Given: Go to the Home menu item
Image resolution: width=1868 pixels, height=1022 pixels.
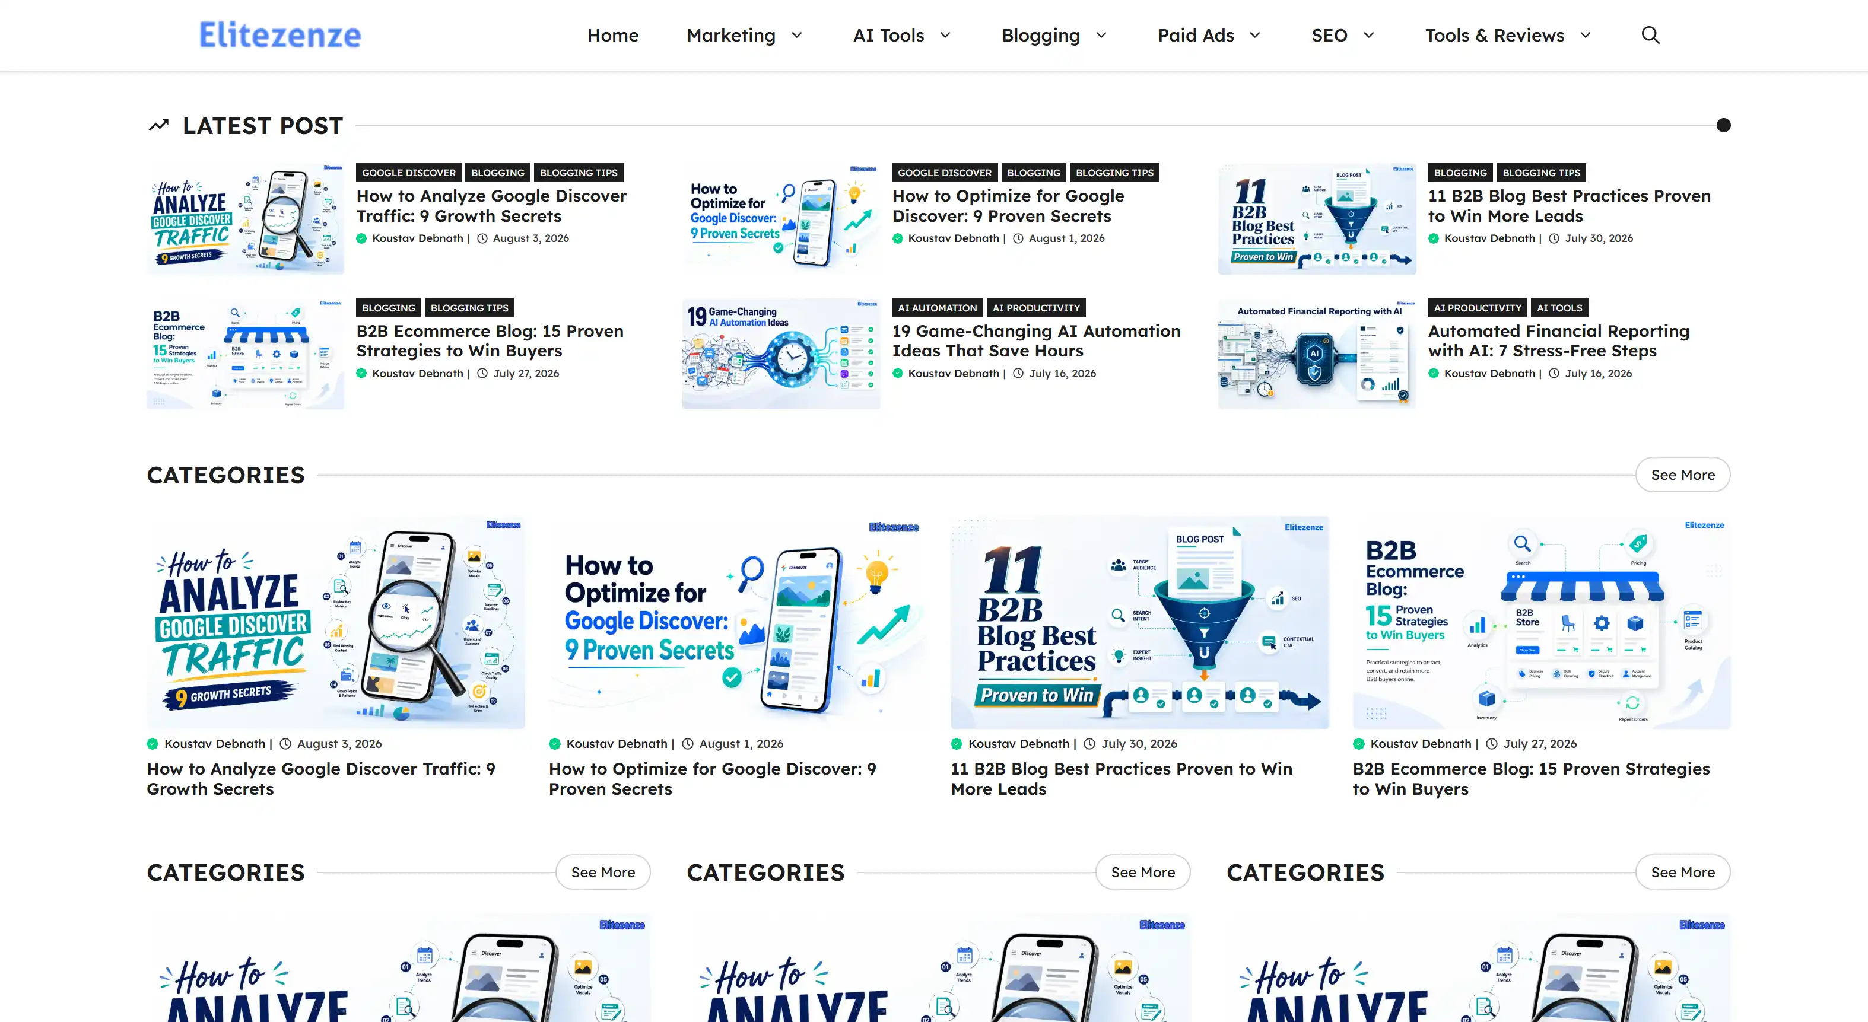Looking at the screenshot, I should pyautogui.click(x=613, y=35).
